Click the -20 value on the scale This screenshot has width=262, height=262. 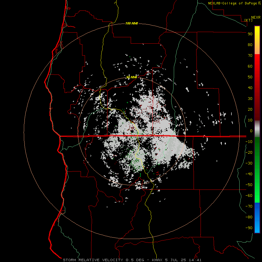249,152
